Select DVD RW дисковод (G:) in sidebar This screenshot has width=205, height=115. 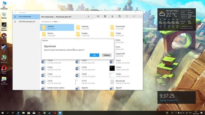coord(26,22)
